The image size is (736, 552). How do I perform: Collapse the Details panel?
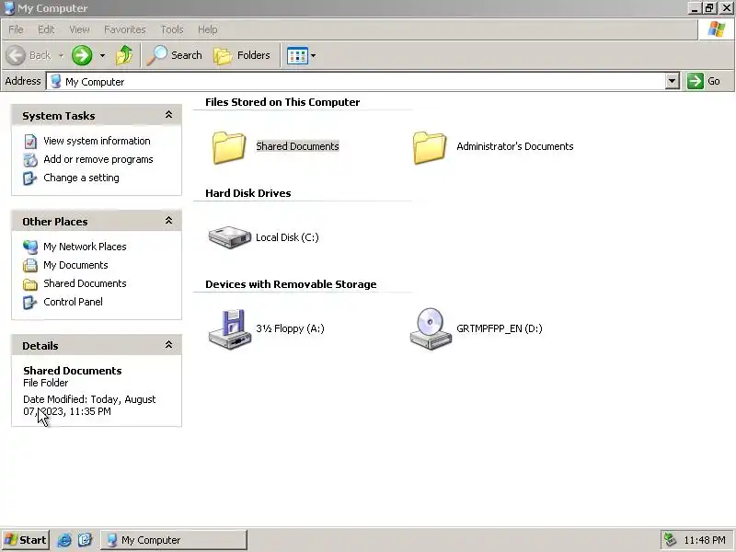[x=168, y=344]
